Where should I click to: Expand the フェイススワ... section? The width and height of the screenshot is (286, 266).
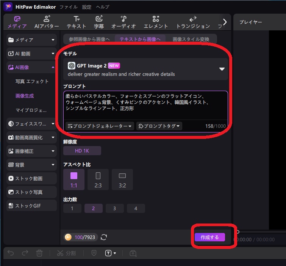click(x=31, y=124)
